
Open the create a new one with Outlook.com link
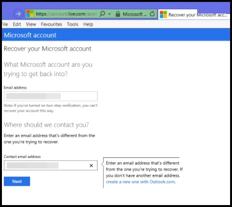click(x=140, y=182)
